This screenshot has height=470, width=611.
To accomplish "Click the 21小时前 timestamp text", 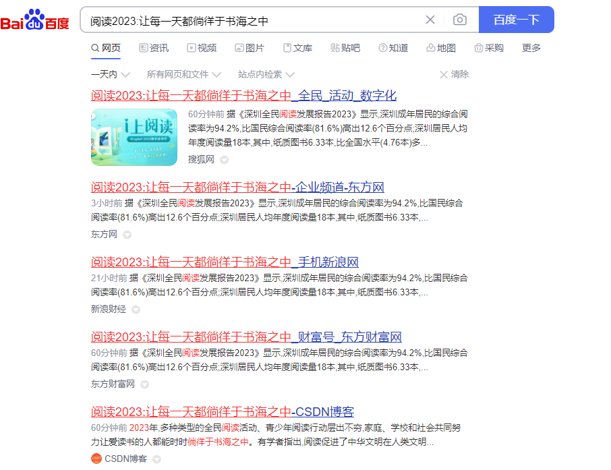I will pos(109,278).
